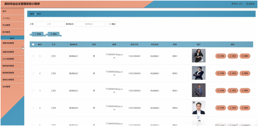Open 详情 for 教师姓名4

(x=221, y=108)
